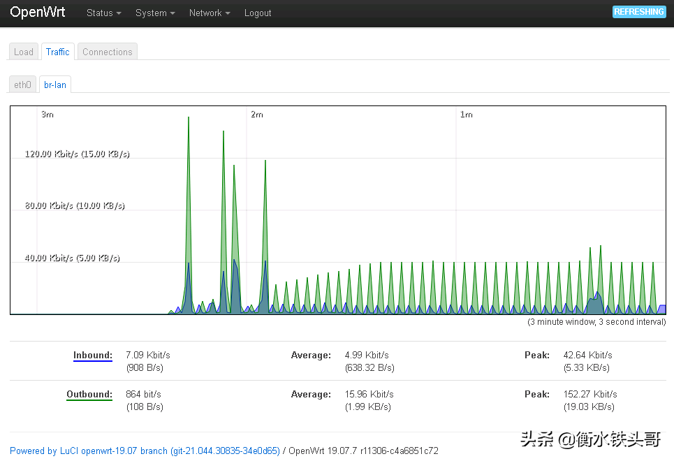This screenshot has width=674, height=461.
Task: Click the 1m time marker on graph
Action: tap(466, 115)
